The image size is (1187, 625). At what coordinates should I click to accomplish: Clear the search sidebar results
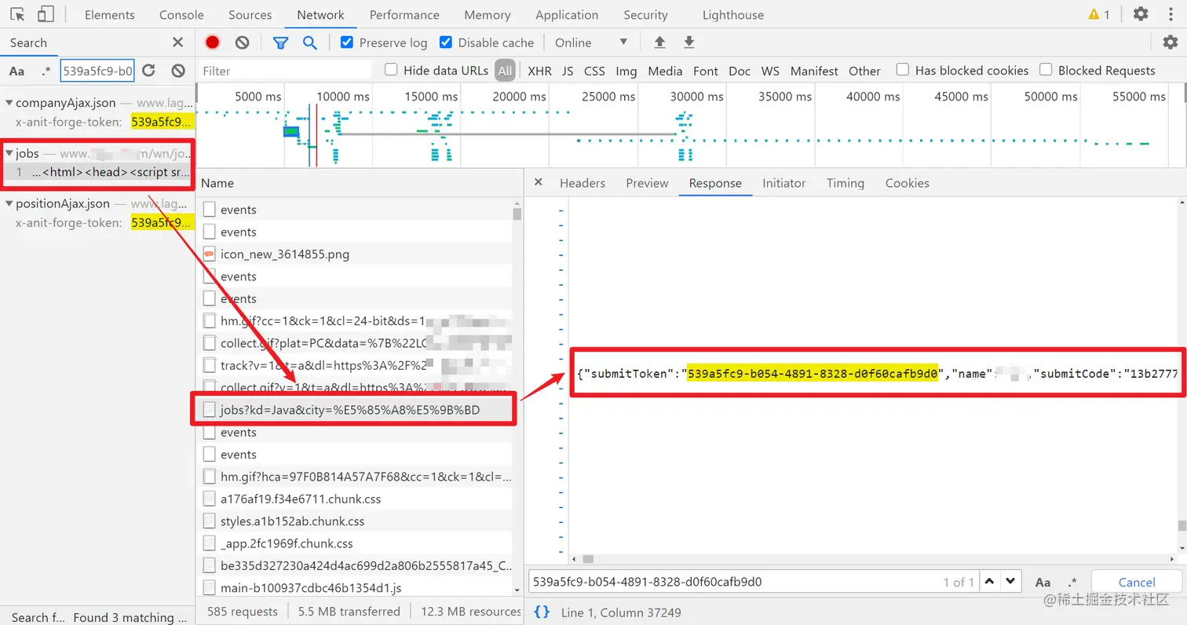click(178, 71)
